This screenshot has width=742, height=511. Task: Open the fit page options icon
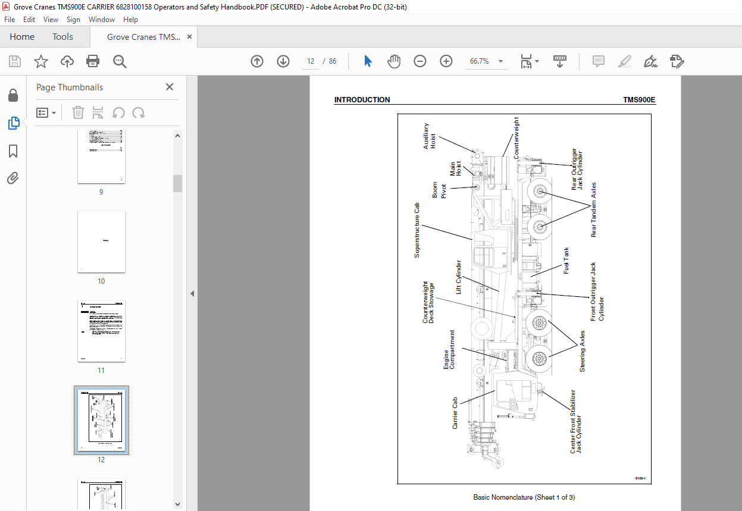(529, 61)
